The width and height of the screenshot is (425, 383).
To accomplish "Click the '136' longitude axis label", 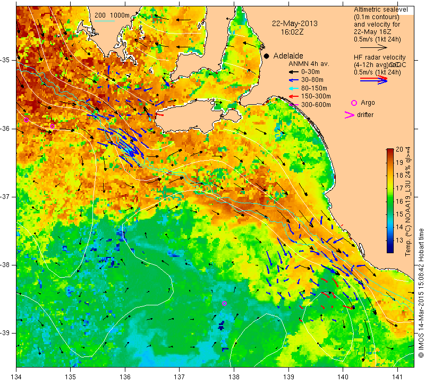I will click(x=125, y=377).
